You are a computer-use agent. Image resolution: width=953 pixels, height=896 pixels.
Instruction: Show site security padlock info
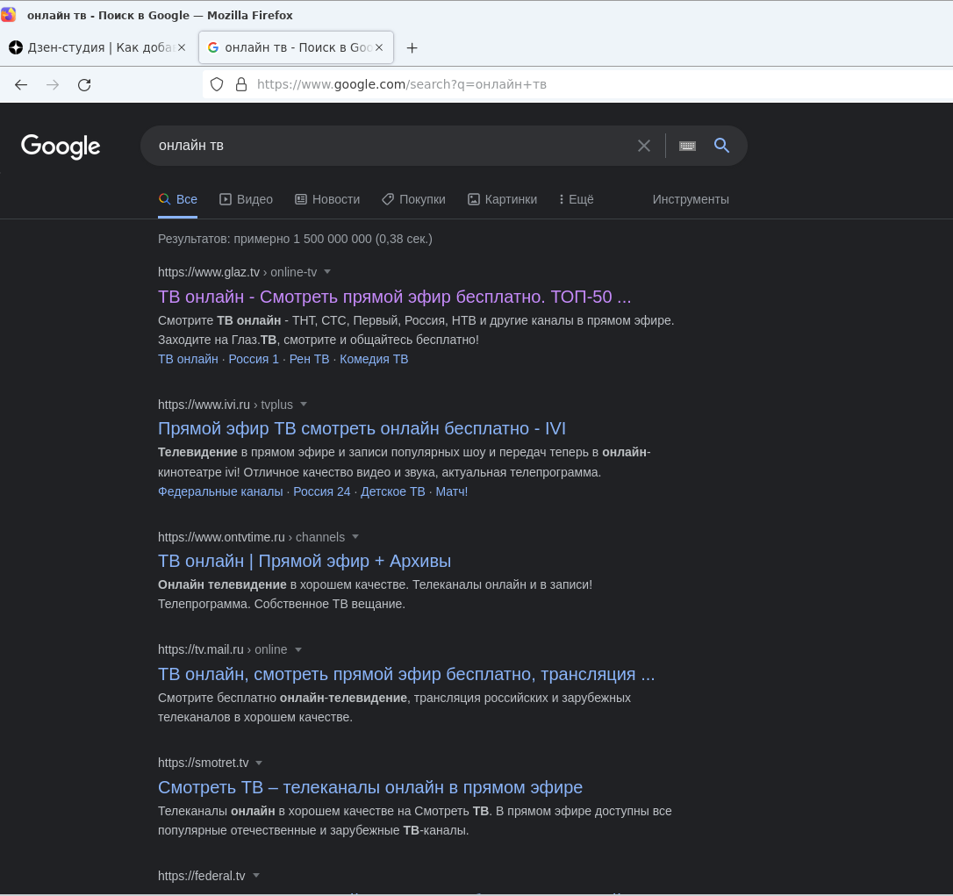pyautogui.click(x=241, y=84)
